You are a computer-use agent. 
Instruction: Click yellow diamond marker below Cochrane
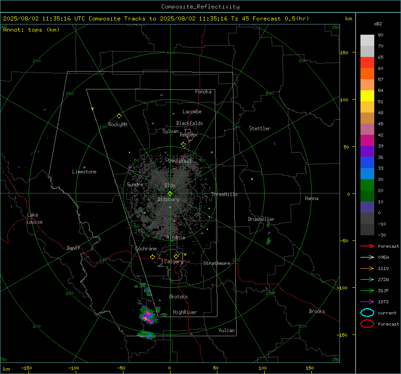pyautogui.click(x=153, y=257)
